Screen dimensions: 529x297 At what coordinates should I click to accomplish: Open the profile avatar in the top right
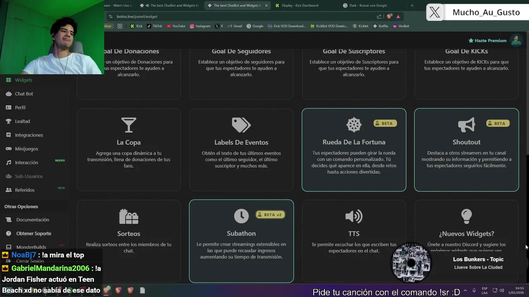pyautogui.click(x=516, y=40)
